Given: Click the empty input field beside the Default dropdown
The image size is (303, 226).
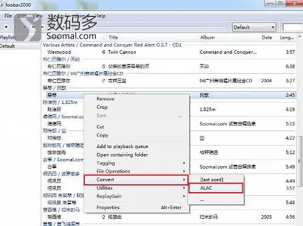Looking at the screenshot, I should (x=293, y=27).
